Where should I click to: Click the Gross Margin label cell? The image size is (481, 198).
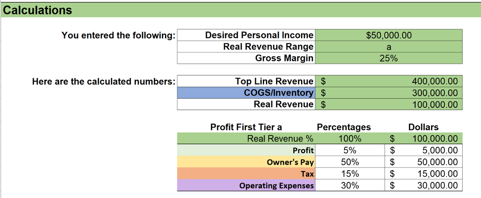pos(284,58)
